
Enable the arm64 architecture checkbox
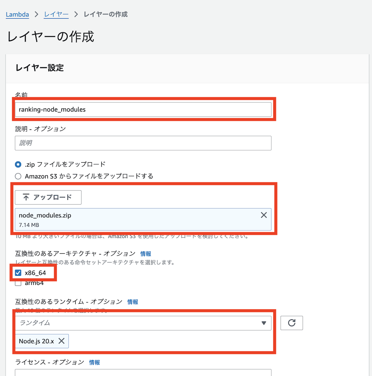[x=18, y=283]
